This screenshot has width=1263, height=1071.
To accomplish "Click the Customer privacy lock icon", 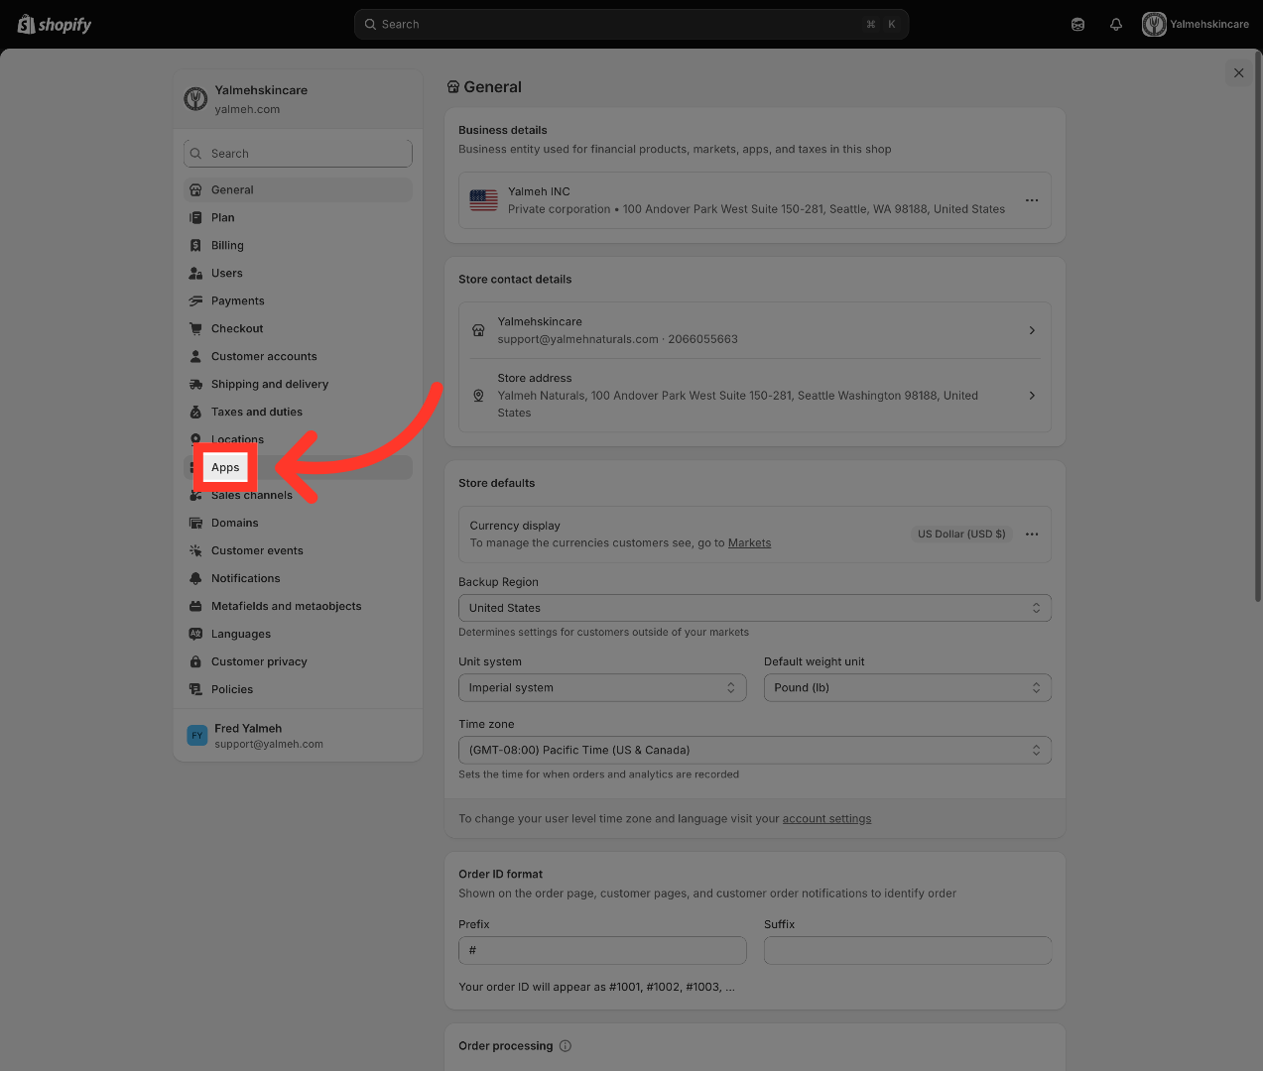I will point(195,661).
